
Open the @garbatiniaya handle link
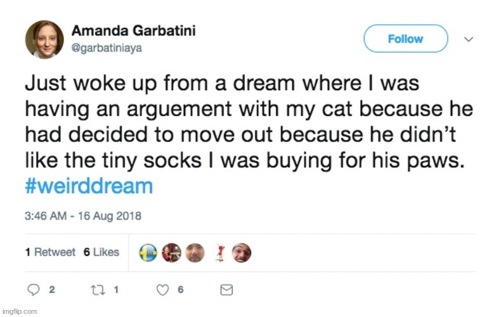click(x=107, y=47)
